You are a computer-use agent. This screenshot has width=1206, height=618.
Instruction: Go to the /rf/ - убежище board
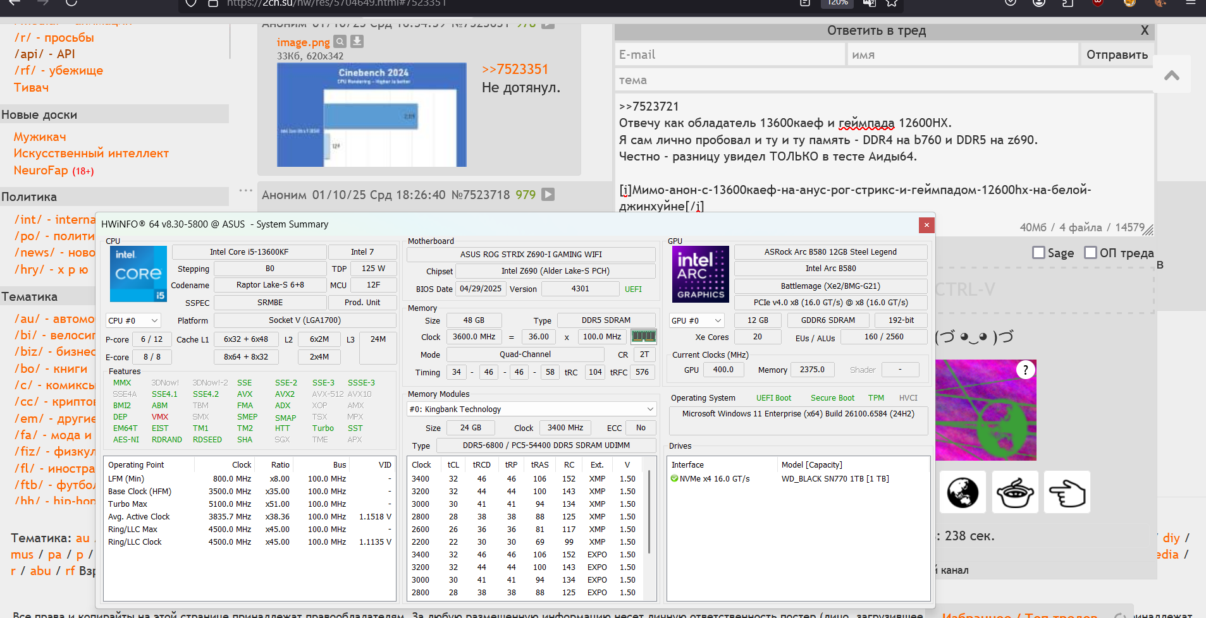point(58,71)
